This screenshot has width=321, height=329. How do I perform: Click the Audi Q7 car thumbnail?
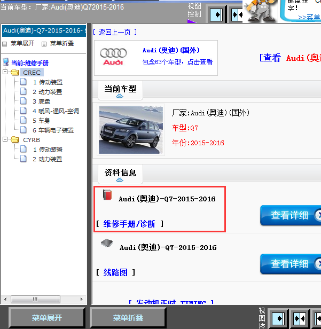coord(131,130)
